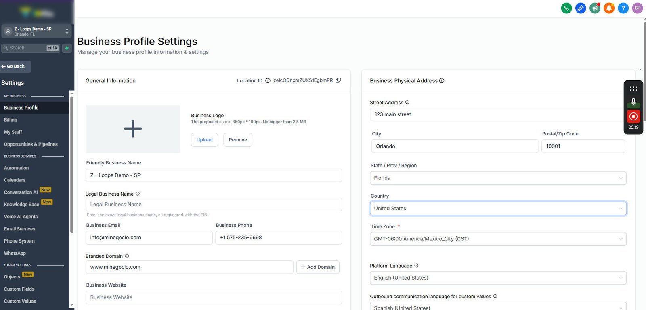The width and height of the screenshot is (646, 310).
Task: Click the info icon next to Street Address
Action: pyautogui.click(x=407, y=102)
